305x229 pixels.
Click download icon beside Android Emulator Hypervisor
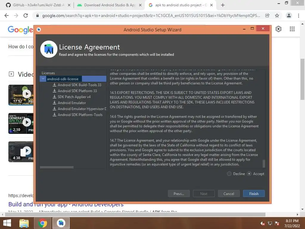(55, 109)
